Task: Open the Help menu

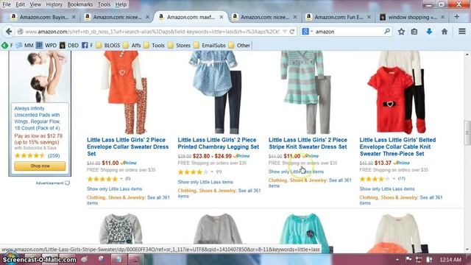Action: pyautogui.click(x=121, y=4)
